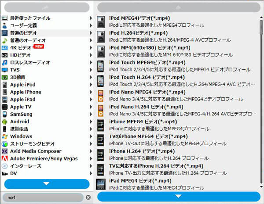The height and width of the screenshot is (204, 264).
Task: Select TVに対応するiPhone H.264 ビデオ profile
Action: [176, 169]
